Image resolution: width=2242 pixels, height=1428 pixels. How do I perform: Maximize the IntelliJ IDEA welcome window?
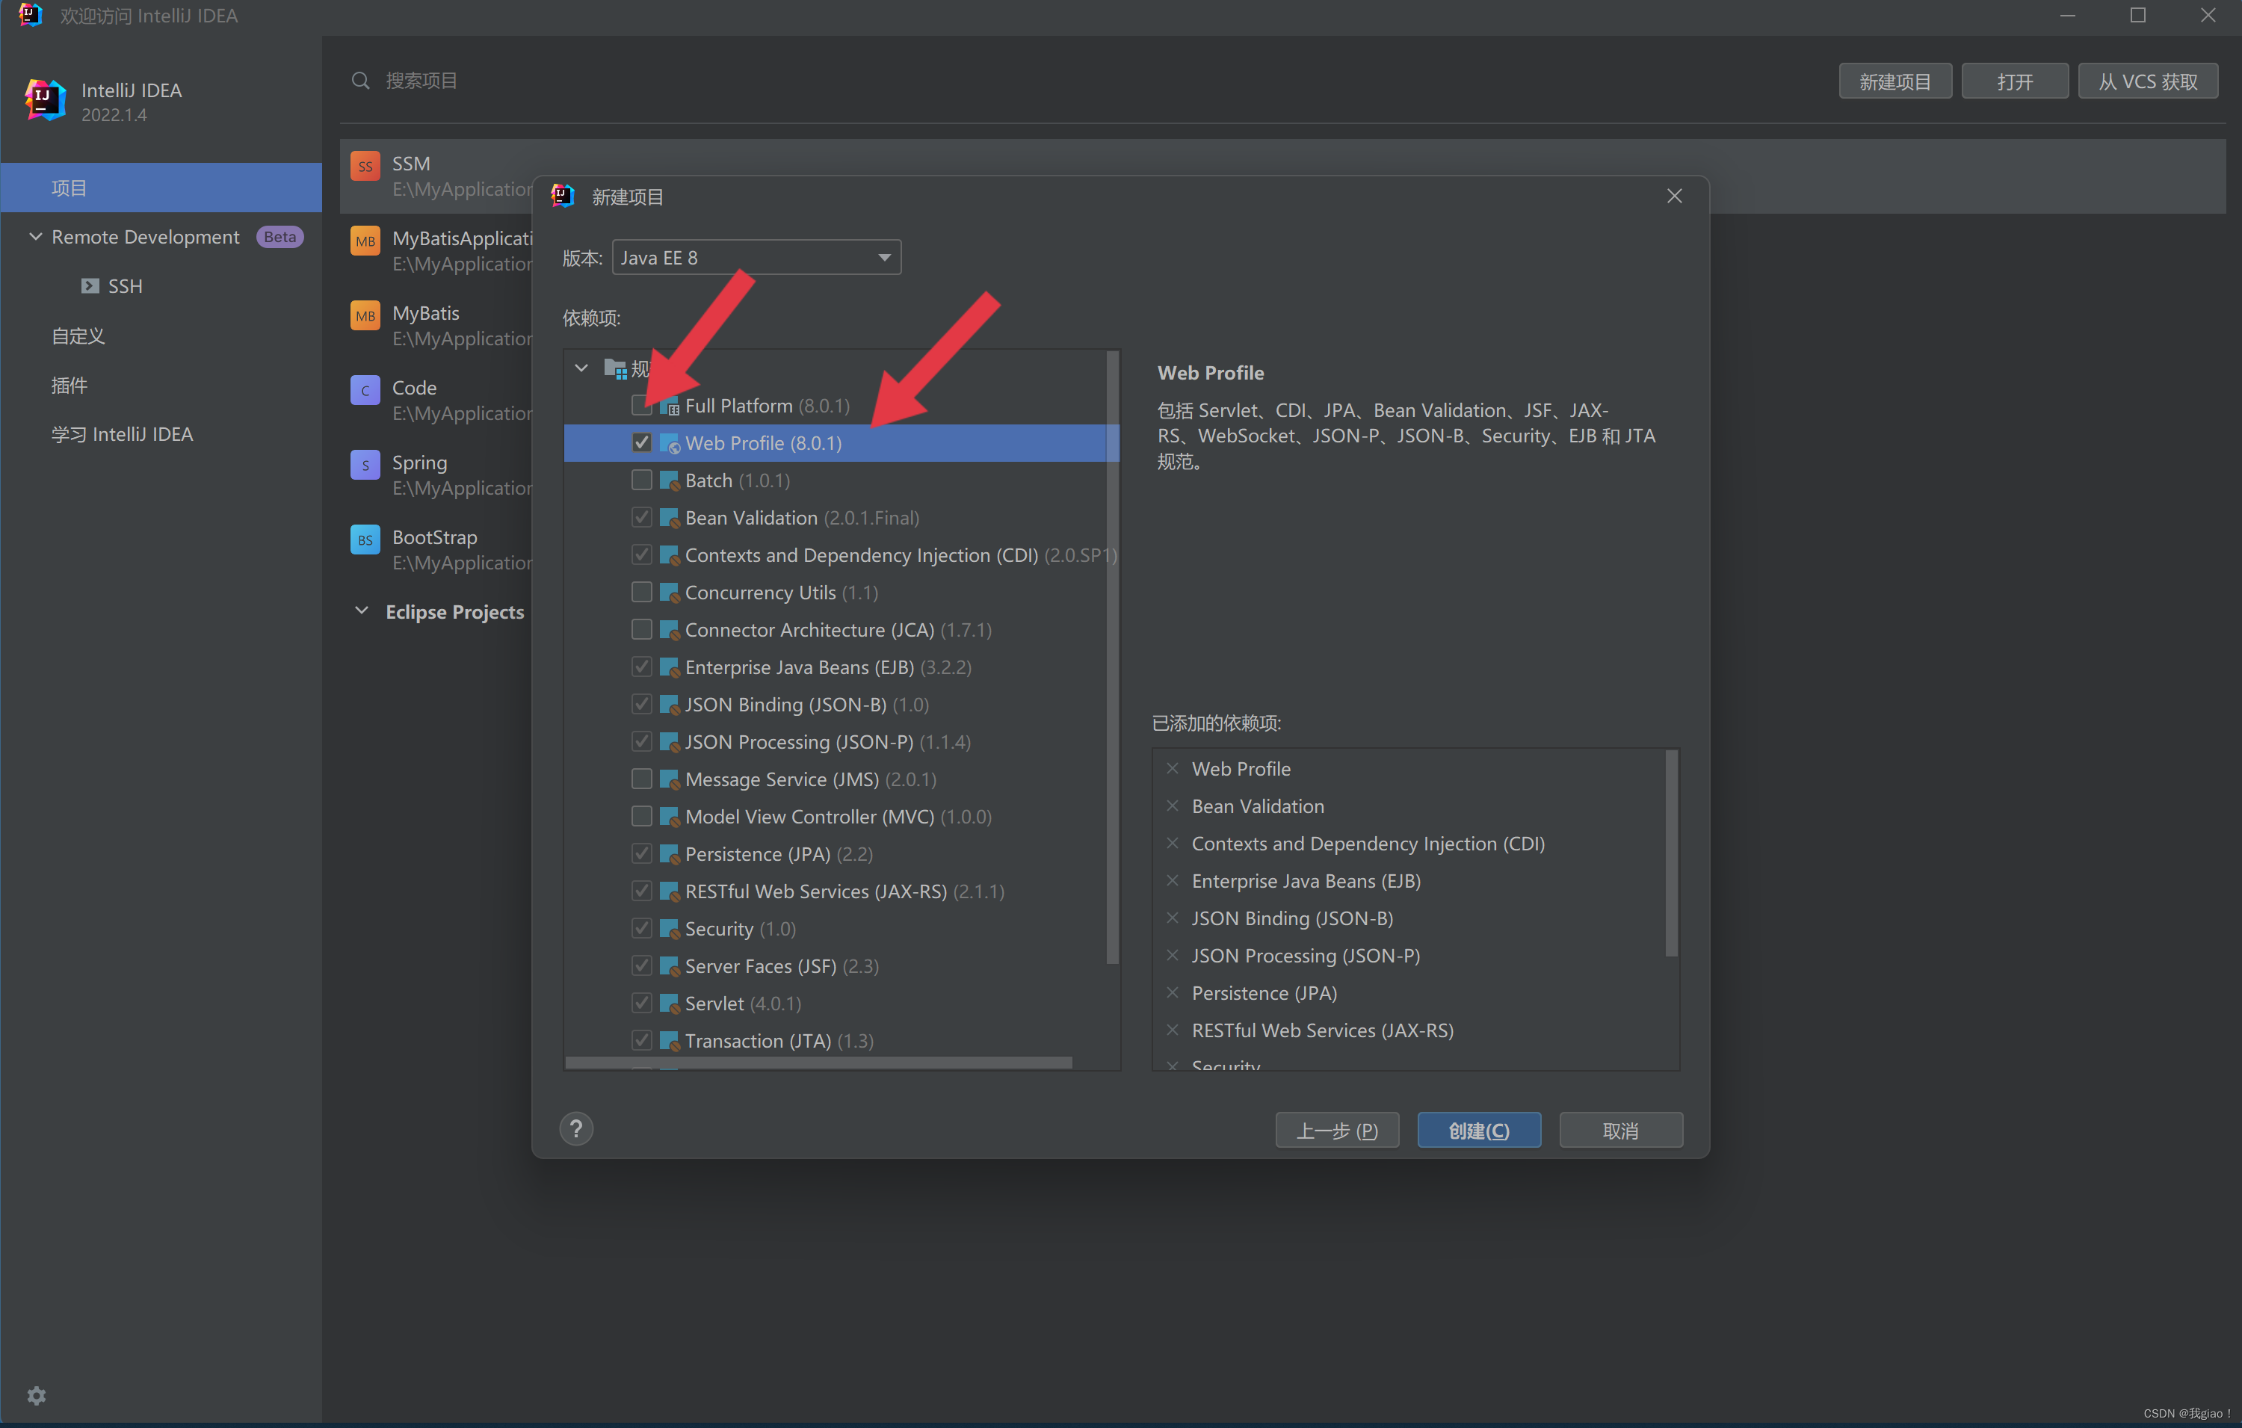[2137, 15]
